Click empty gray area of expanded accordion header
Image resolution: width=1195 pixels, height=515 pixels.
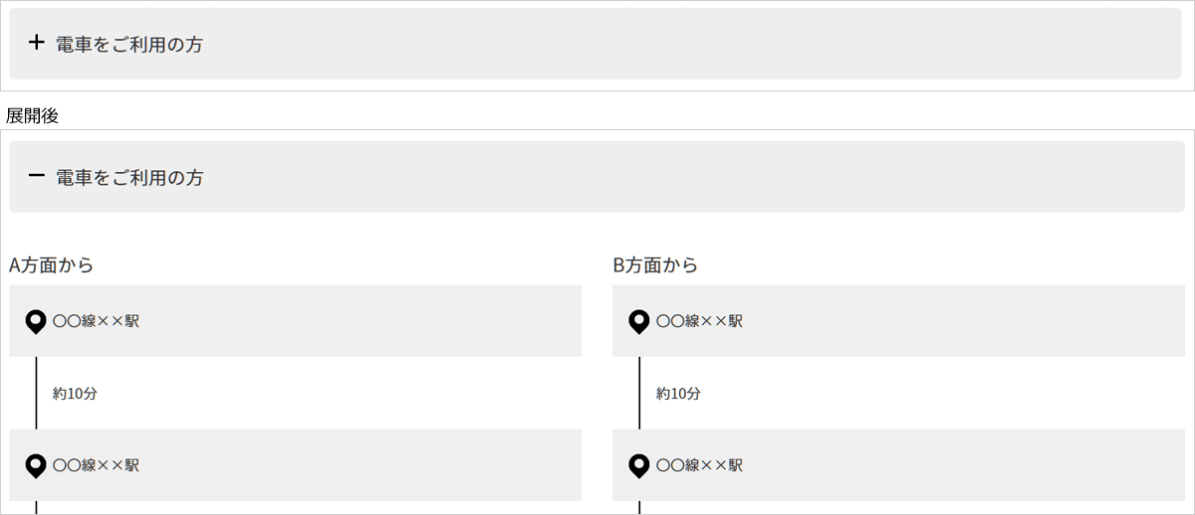coord(697,177)
